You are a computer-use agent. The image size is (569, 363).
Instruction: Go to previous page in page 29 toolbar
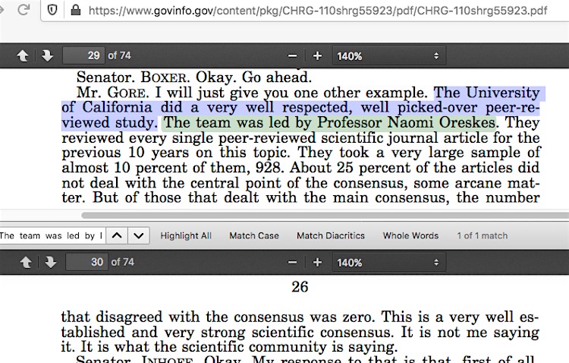[24, 56]
